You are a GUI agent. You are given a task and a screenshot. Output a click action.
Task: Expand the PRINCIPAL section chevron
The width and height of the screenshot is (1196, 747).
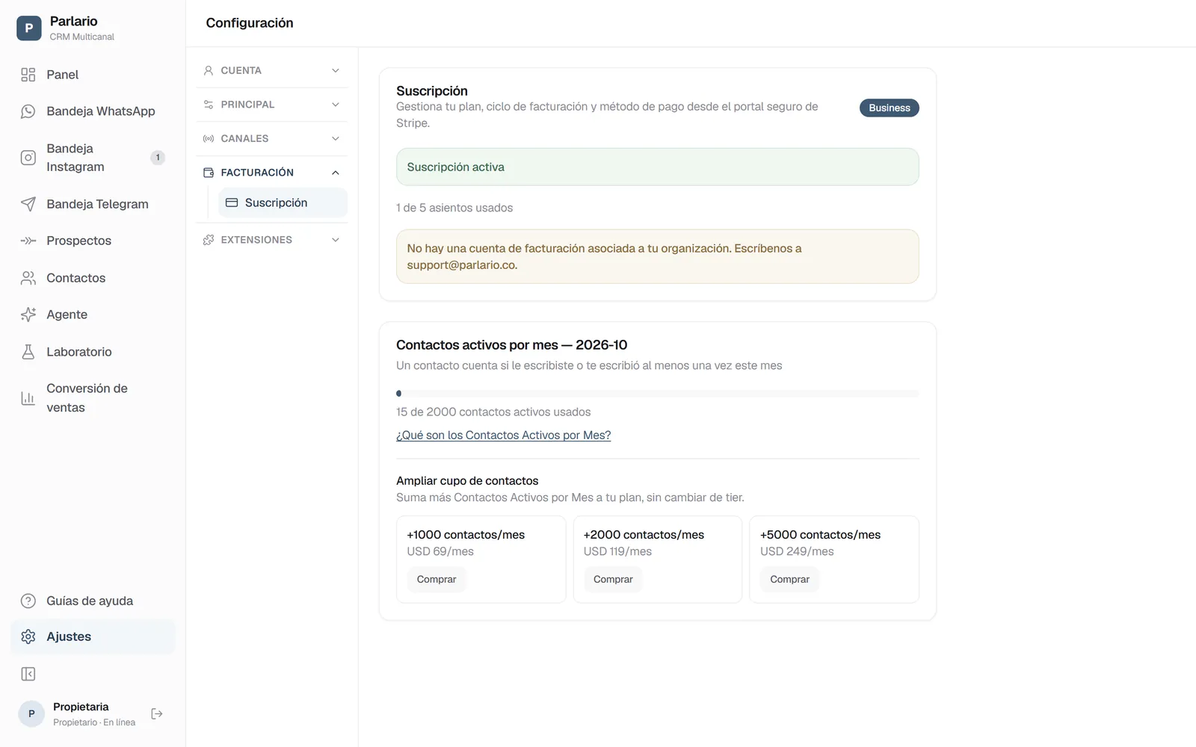pyautogui.click(x=336, y=105)
